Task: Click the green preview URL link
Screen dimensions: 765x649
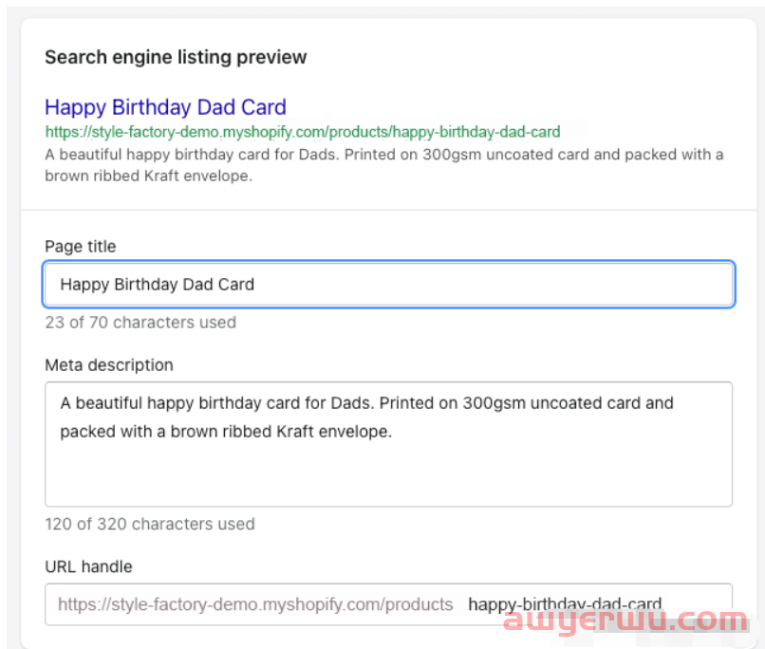Action: tap(303, 132)
